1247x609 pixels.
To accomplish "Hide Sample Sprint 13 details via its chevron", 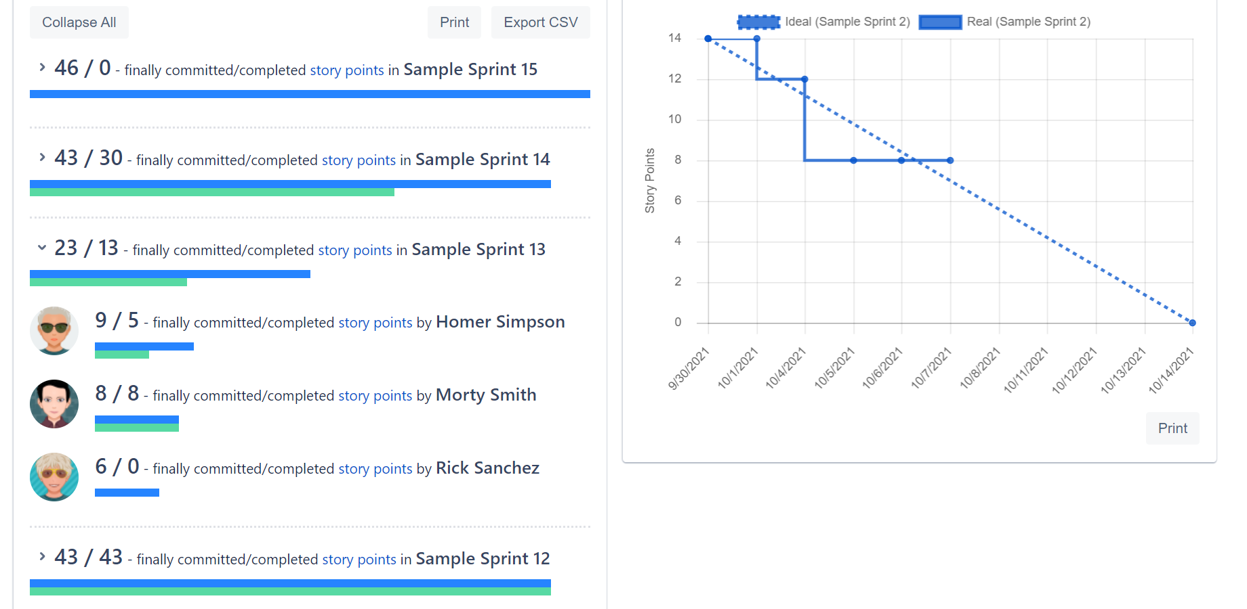I will [41, 248].
